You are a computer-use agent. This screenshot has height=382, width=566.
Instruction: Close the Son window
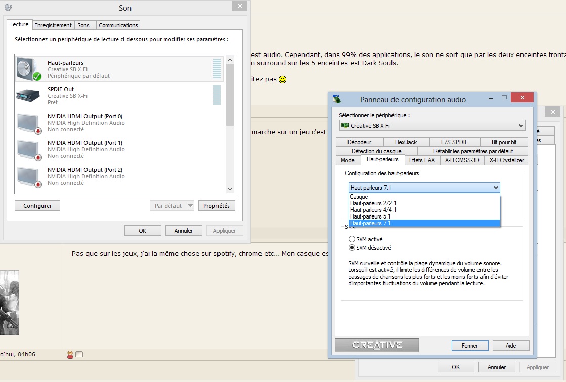(240, 6)
